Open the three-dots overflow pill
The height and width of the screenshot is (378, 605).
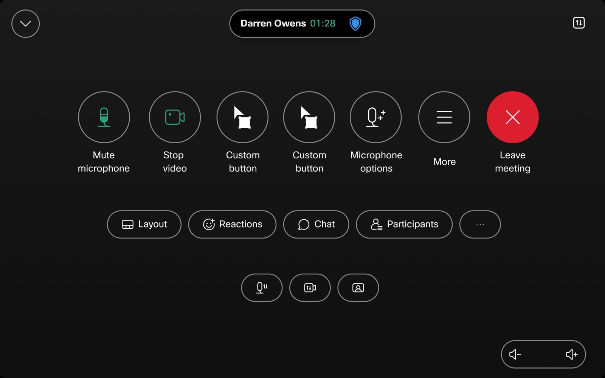click(x=480, y=224)
